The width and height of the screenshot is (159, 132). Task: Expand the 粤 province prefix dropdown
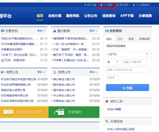[x=113, y=62]
